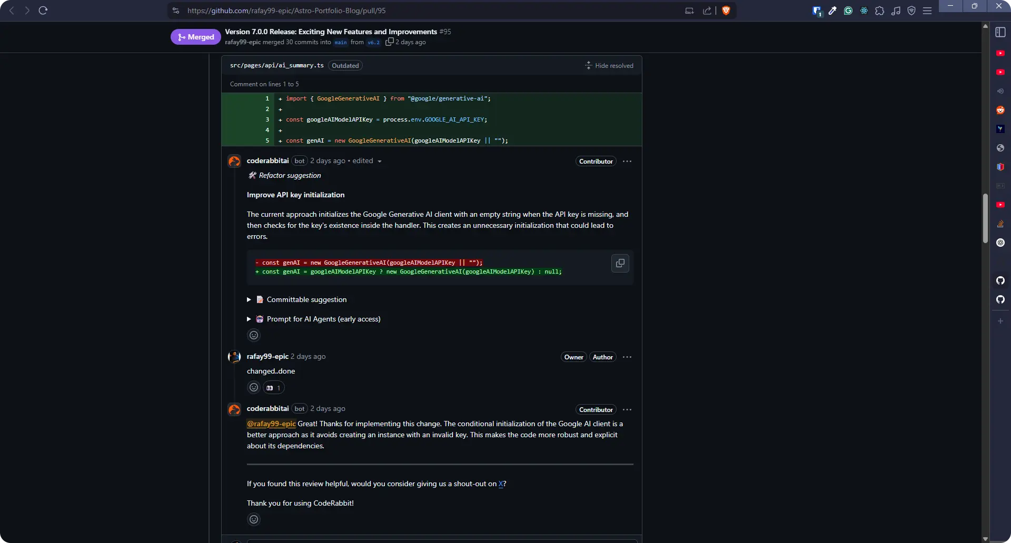Image resolution: width=1011 pixels, height=543 pixels.
Task: Click the Owner badge
Action: (x=574, y=357)
